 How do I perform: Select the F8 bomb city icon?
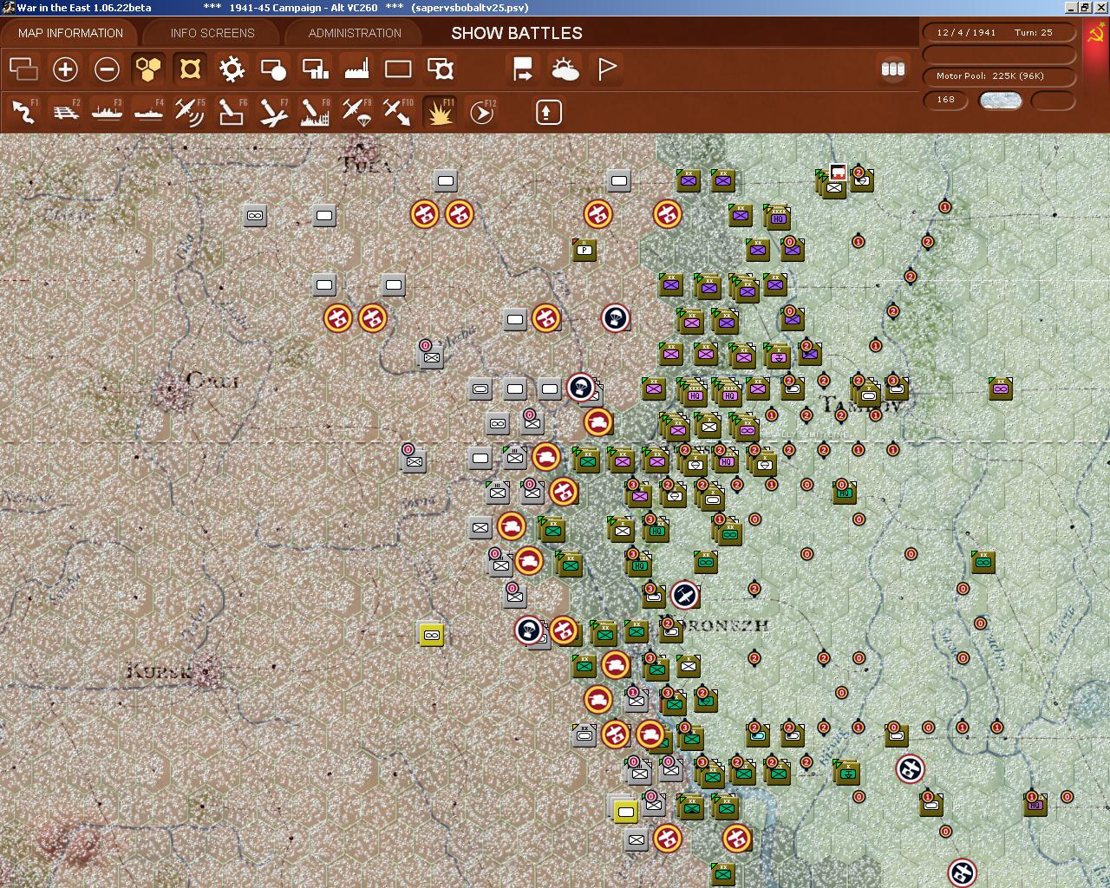coord(315,112)
